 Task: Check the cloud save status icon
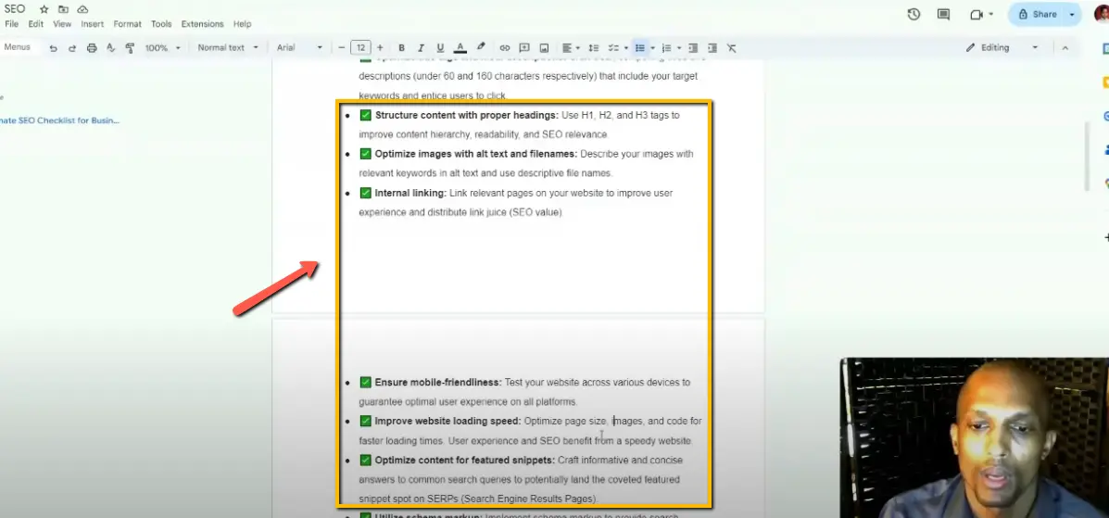pos(82,9)
